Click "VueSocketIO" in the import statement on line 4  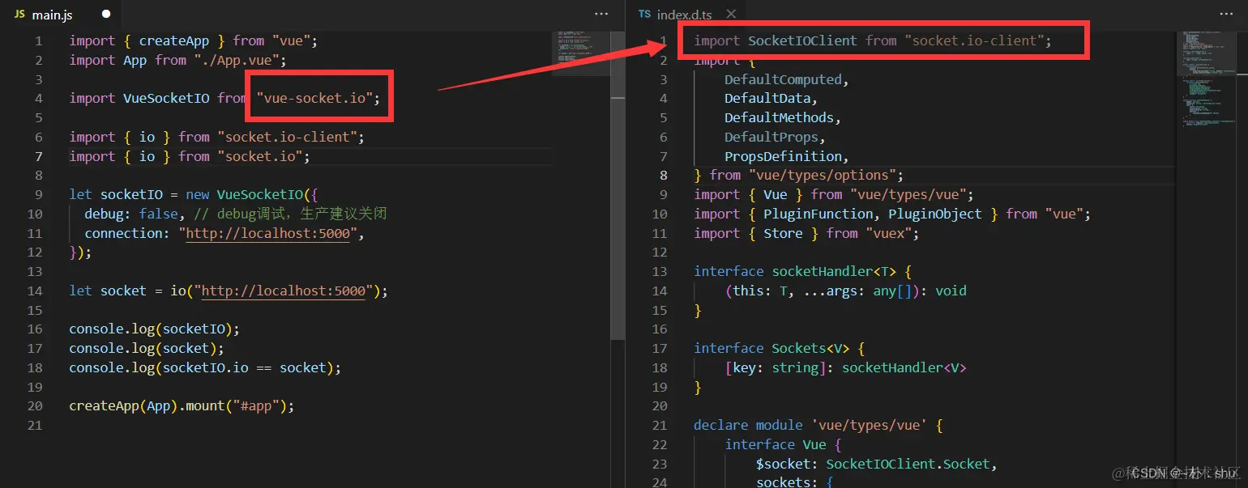coord(166,98)
